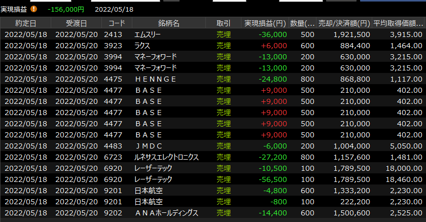Click the 売却/決済額(円) column header
The image size is (426, 222).
[x=344, y=23]
